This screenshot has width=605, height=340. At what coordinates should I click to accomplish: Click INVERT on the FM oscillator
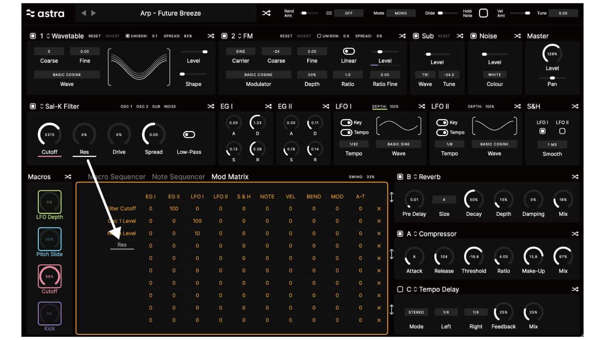(x=303, y=36)
